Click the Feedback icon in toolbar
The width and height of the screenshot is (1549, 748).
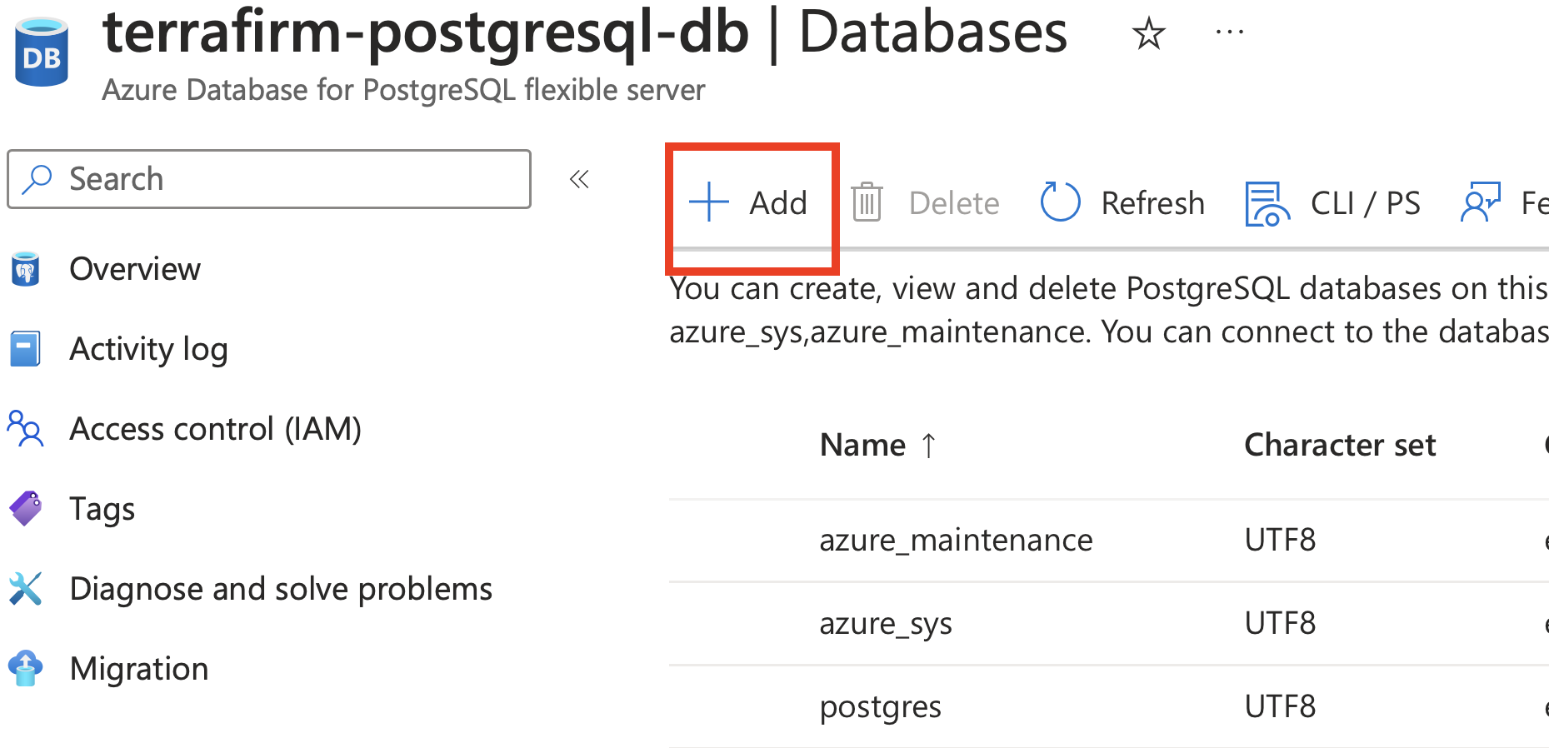pos(1481,203)
